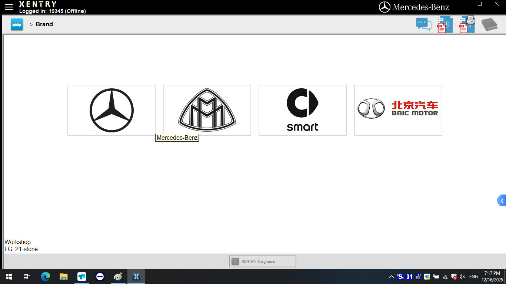Open the Start menu
Screen dimensions: 506x284
pos(8,276)
